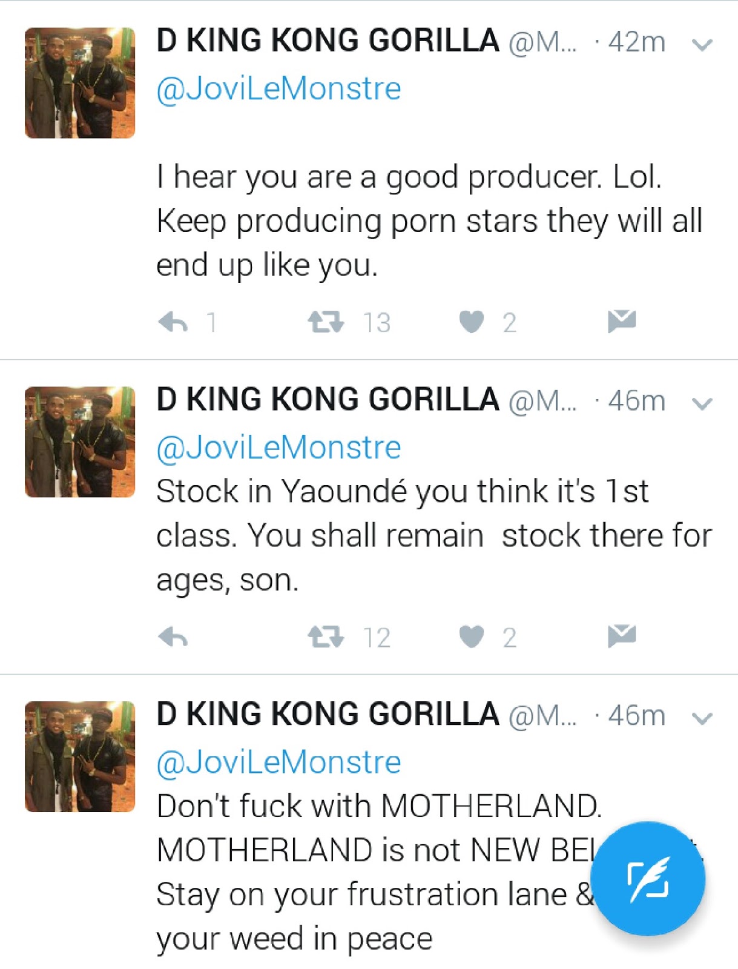This screenshot has height=969, width=738.
Task: Like the 'Stock in Yaoundé' tweet
Action: pos(472,637)
